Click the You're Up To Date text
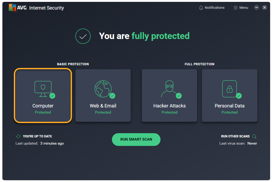This screenshot has width=272, height=182. pos(37,136)
